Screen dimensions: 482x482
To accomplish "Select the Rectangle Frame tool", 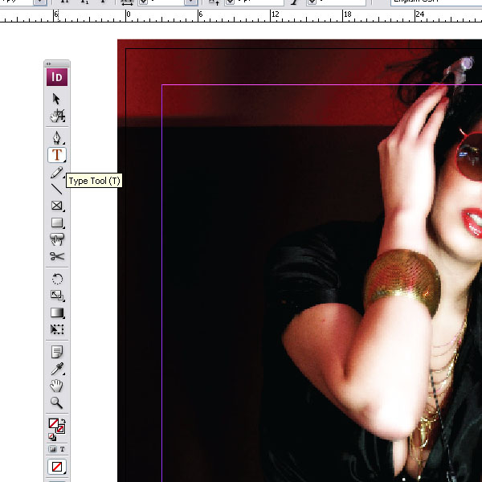I will [57, 206].
